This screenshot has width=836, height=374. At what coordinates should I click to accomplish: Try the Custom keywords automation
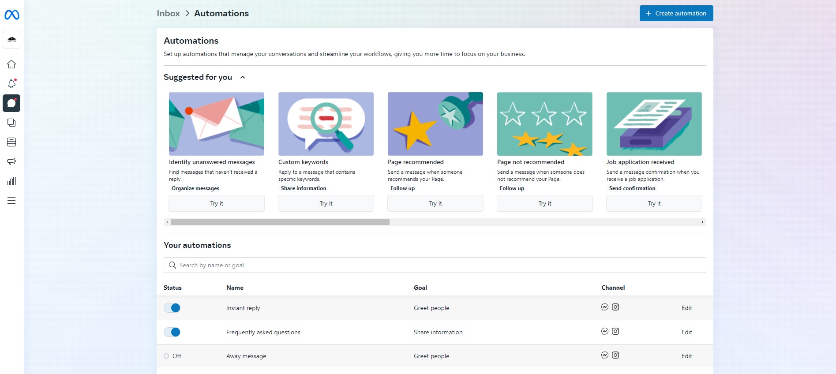point(326,203)
